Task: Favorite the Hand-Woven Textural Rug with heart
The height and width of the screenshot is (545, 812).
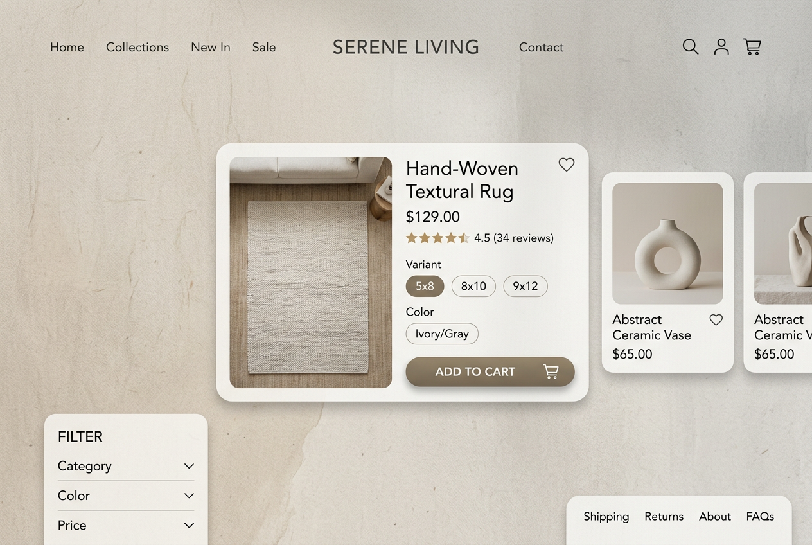Action: (x=566, y=165)
